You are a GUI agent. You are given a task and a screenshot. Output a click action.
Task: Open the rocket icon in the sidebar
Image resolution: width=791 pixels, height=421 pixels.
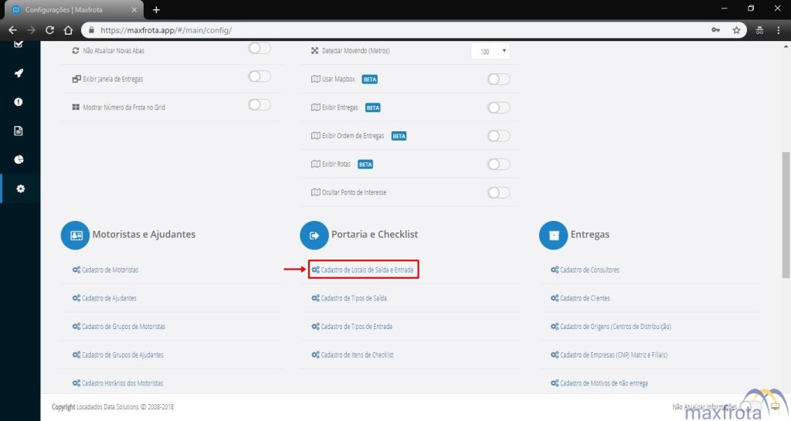19,73
